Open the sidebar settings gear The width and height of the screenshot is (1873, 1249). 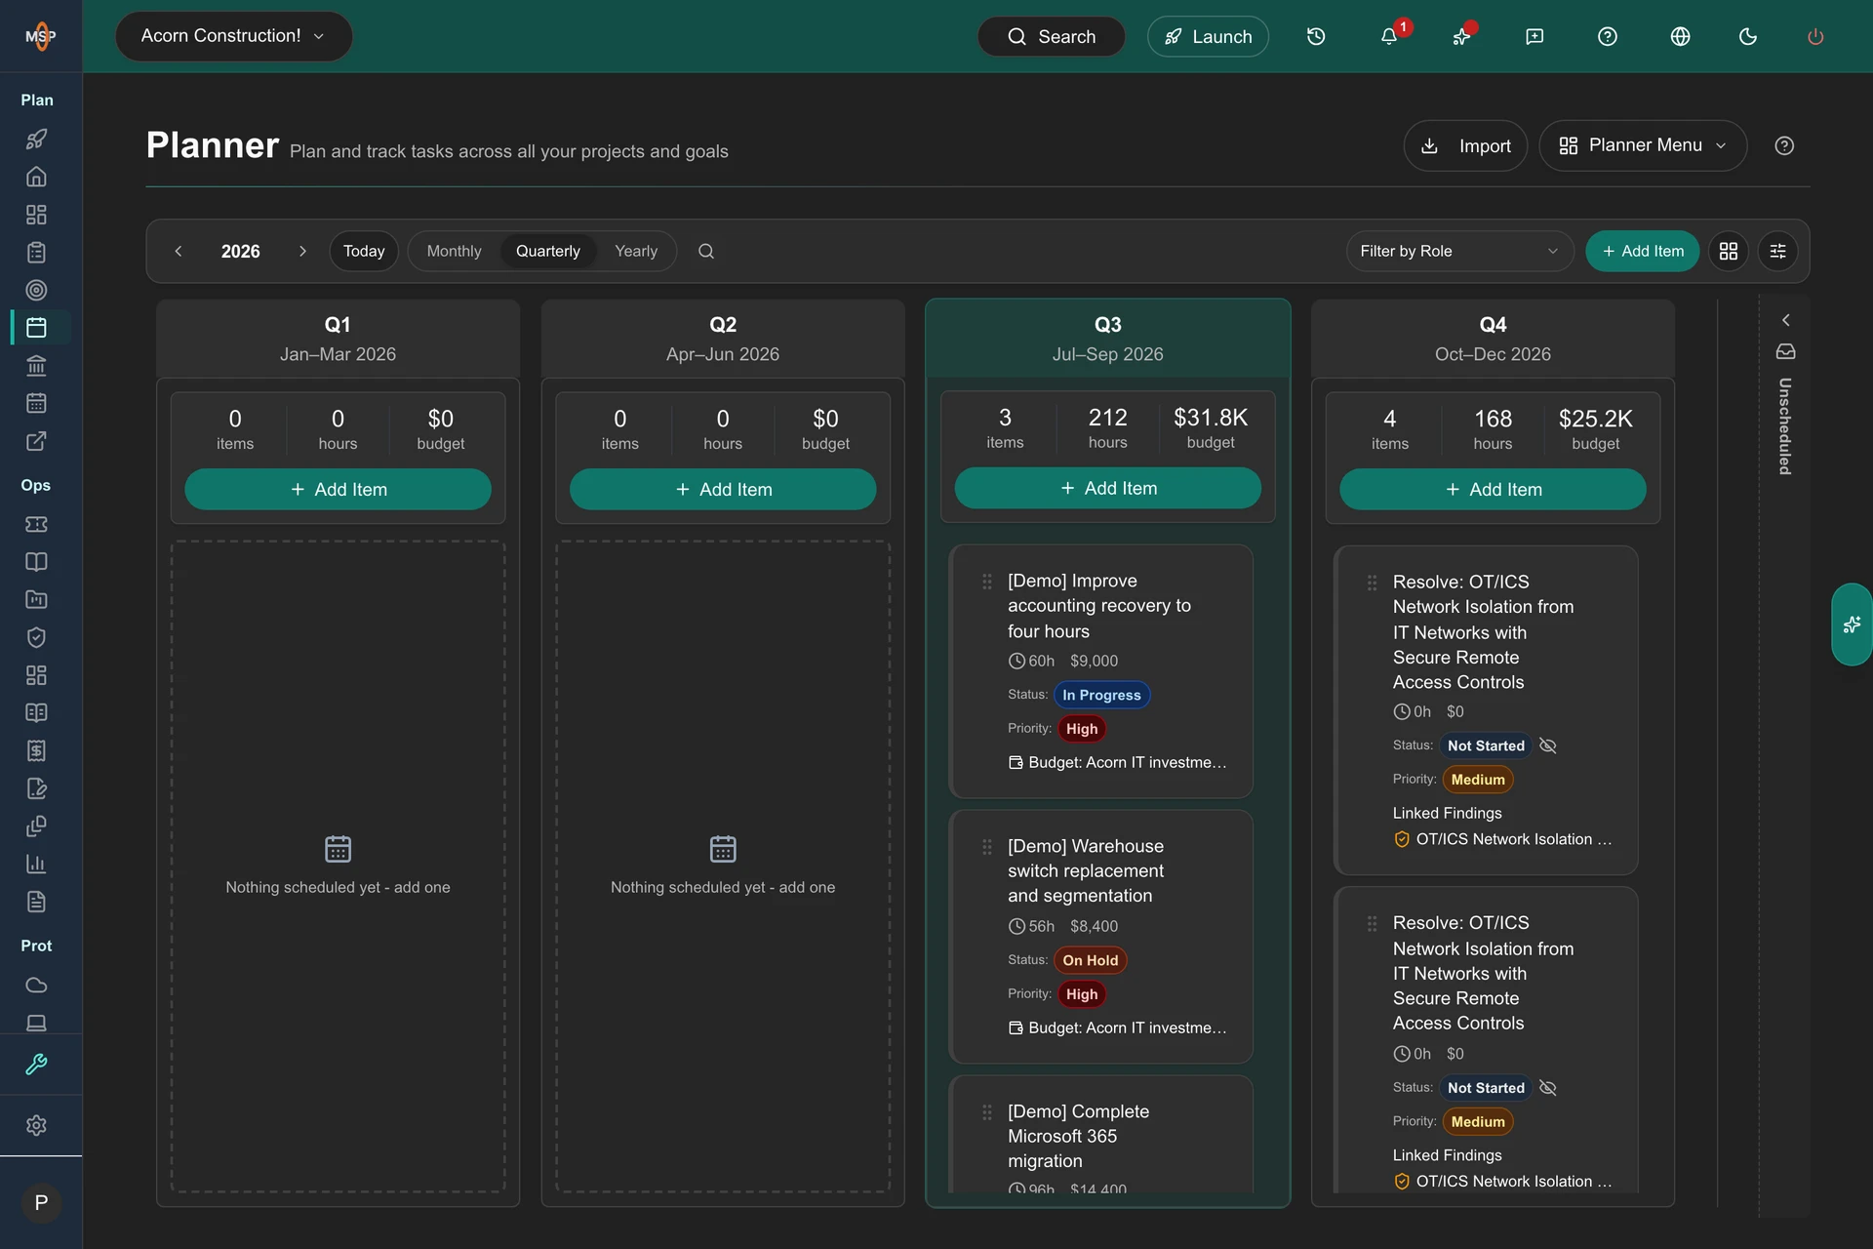point(36,1125)
